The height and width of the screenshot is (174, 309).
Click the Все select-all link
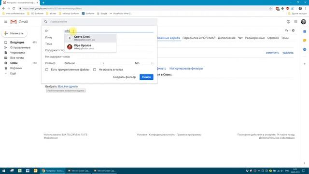tap(60, 87)
